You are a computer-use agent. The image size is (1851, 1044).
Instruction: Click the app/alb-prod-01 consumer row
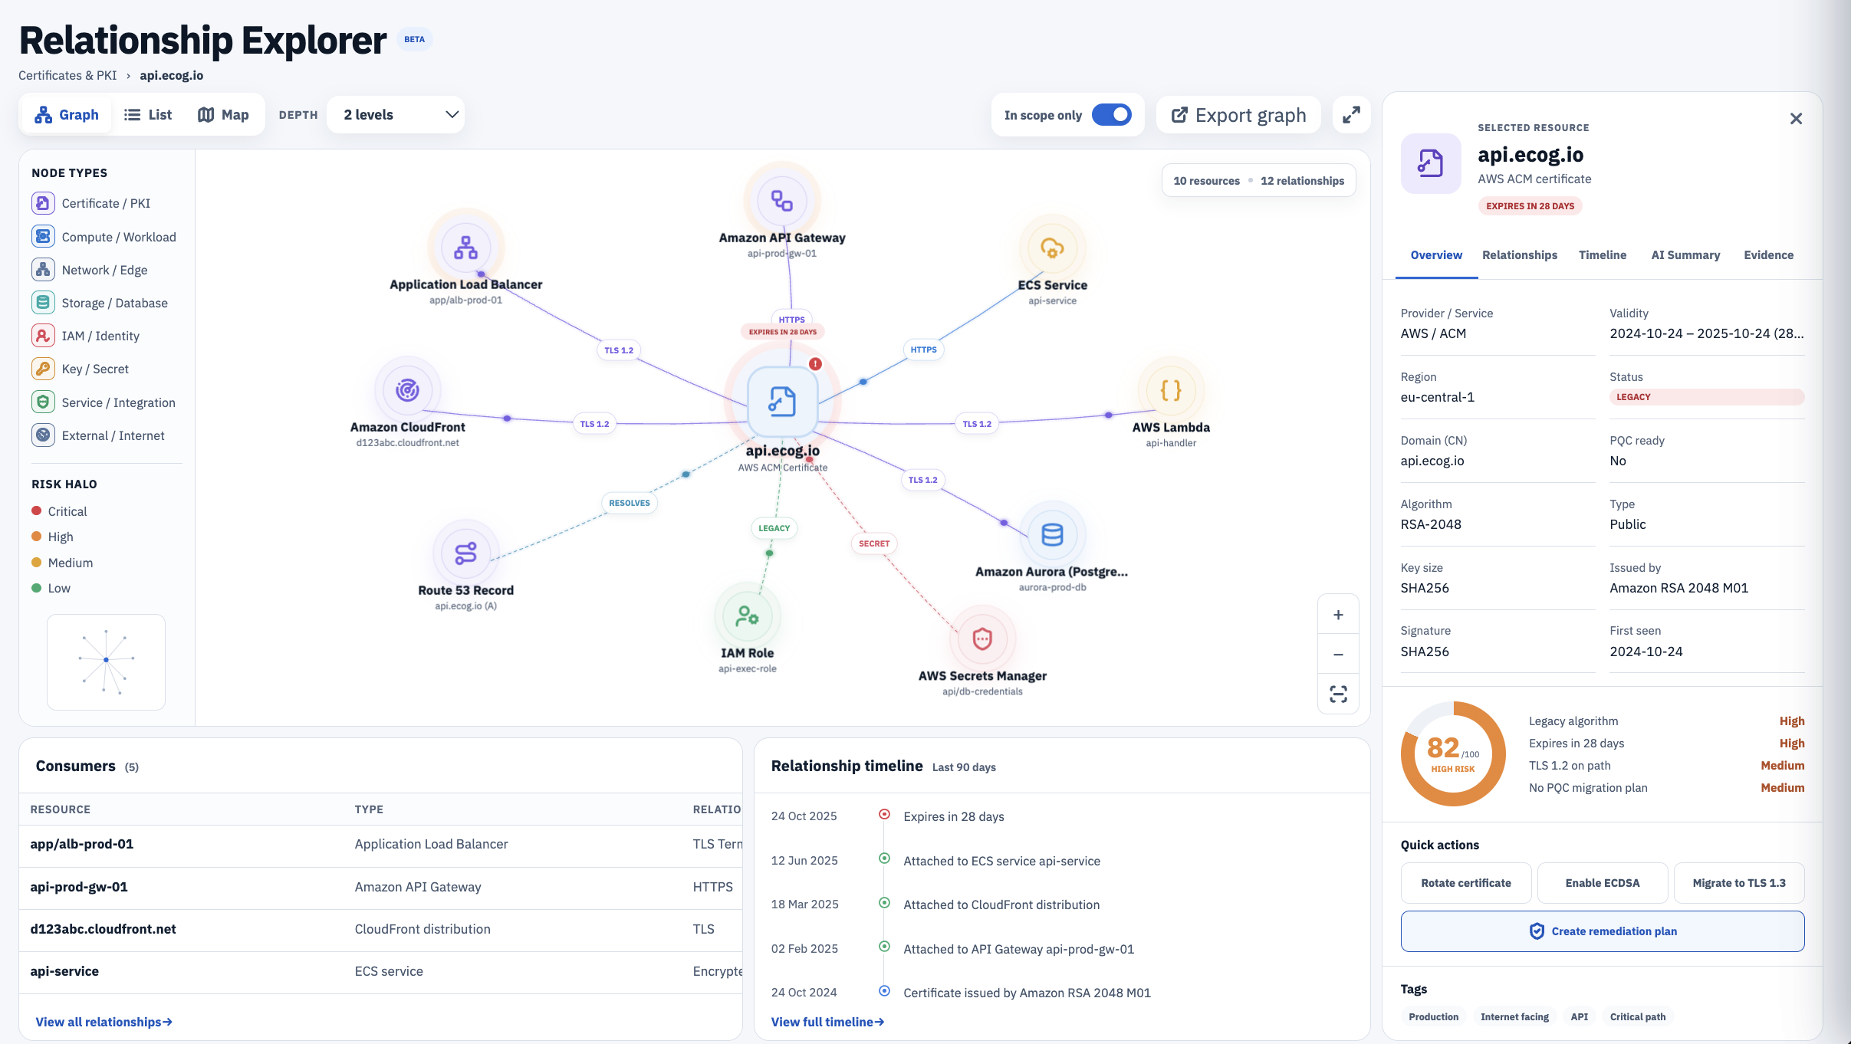[380, 845]
